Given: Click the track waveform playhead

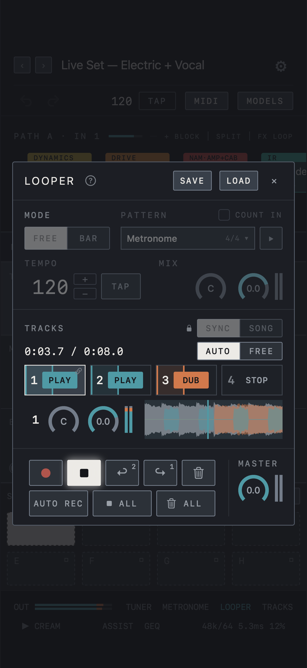Looking at the screenshot, I should coord(208,419).
